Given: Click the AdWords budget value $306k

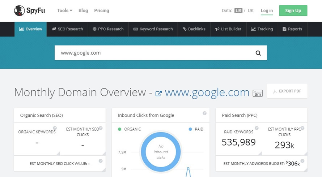Looking at the screenshot, I should coord(293,163).
